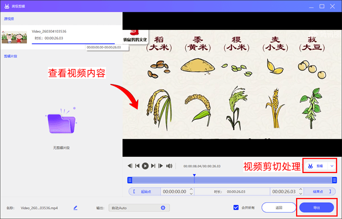The image size is (342, 219).
Task: Click the playback time 00:00:08.04/00:00:26.03
Action: tap(202, 166)
